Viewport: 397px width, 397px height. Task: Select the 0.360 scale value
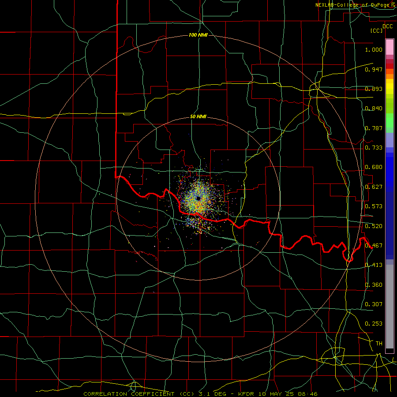374,285
